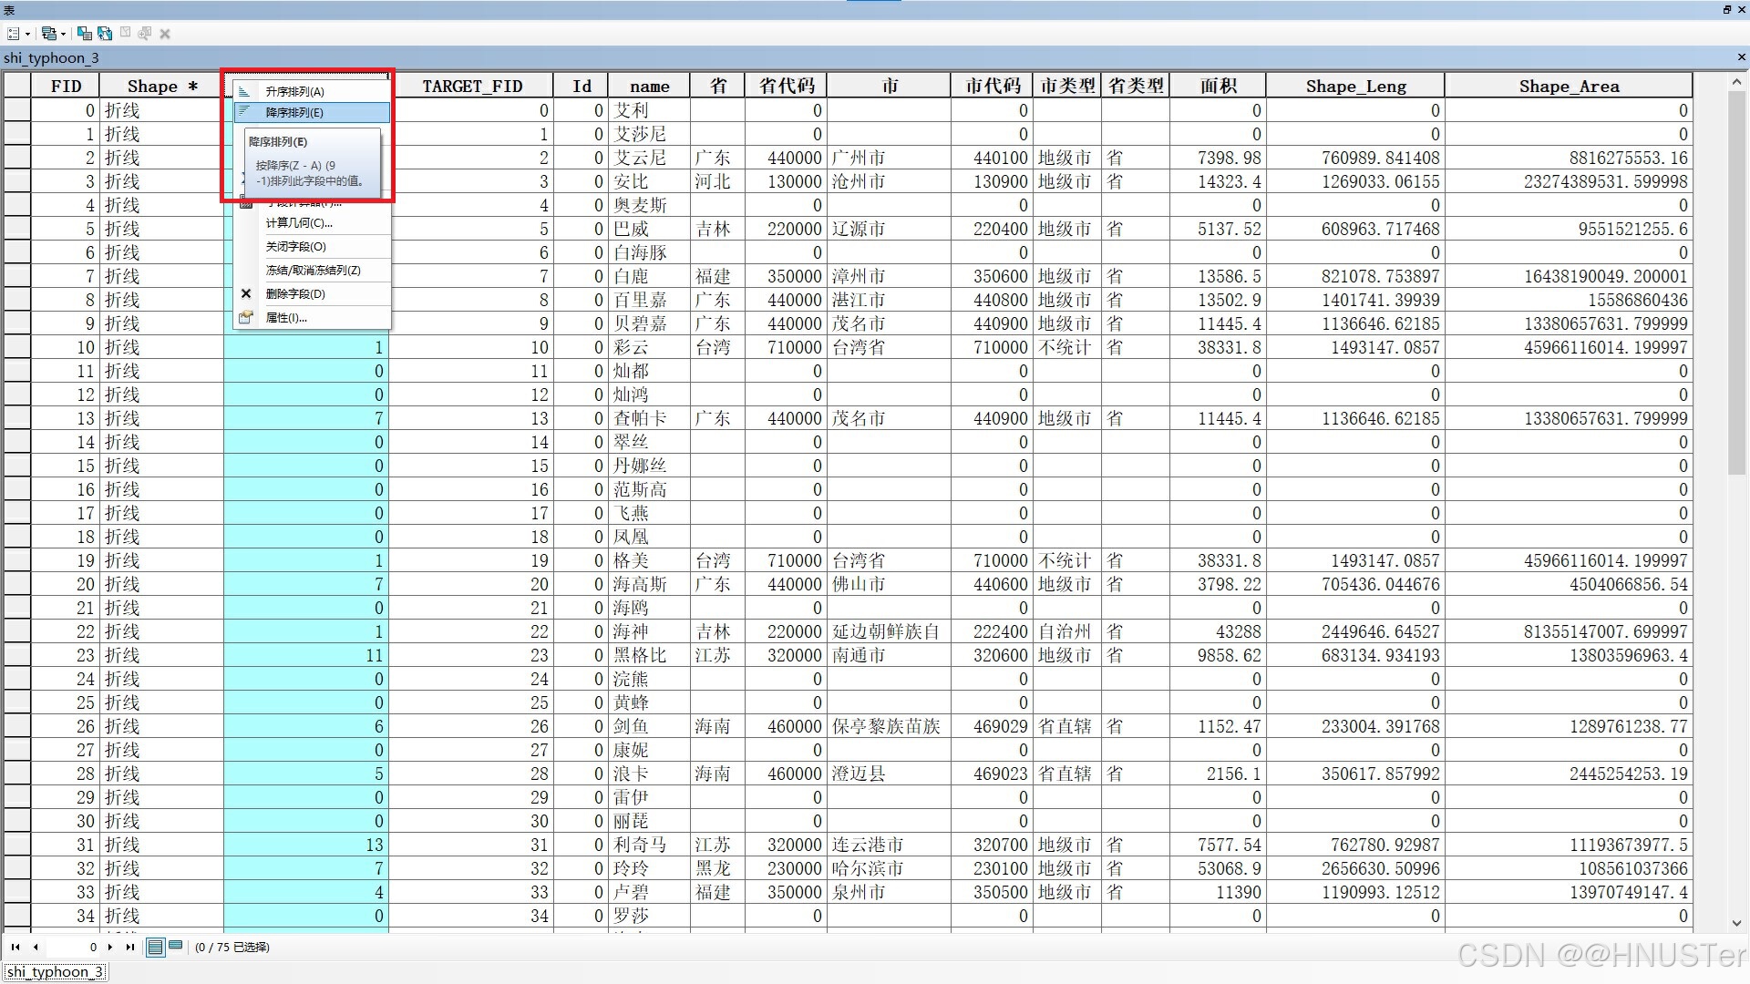Choose 冻结/取消冻结列(Z) menu entry
This screenshot has height=984, width=1750.
point(312,270)
